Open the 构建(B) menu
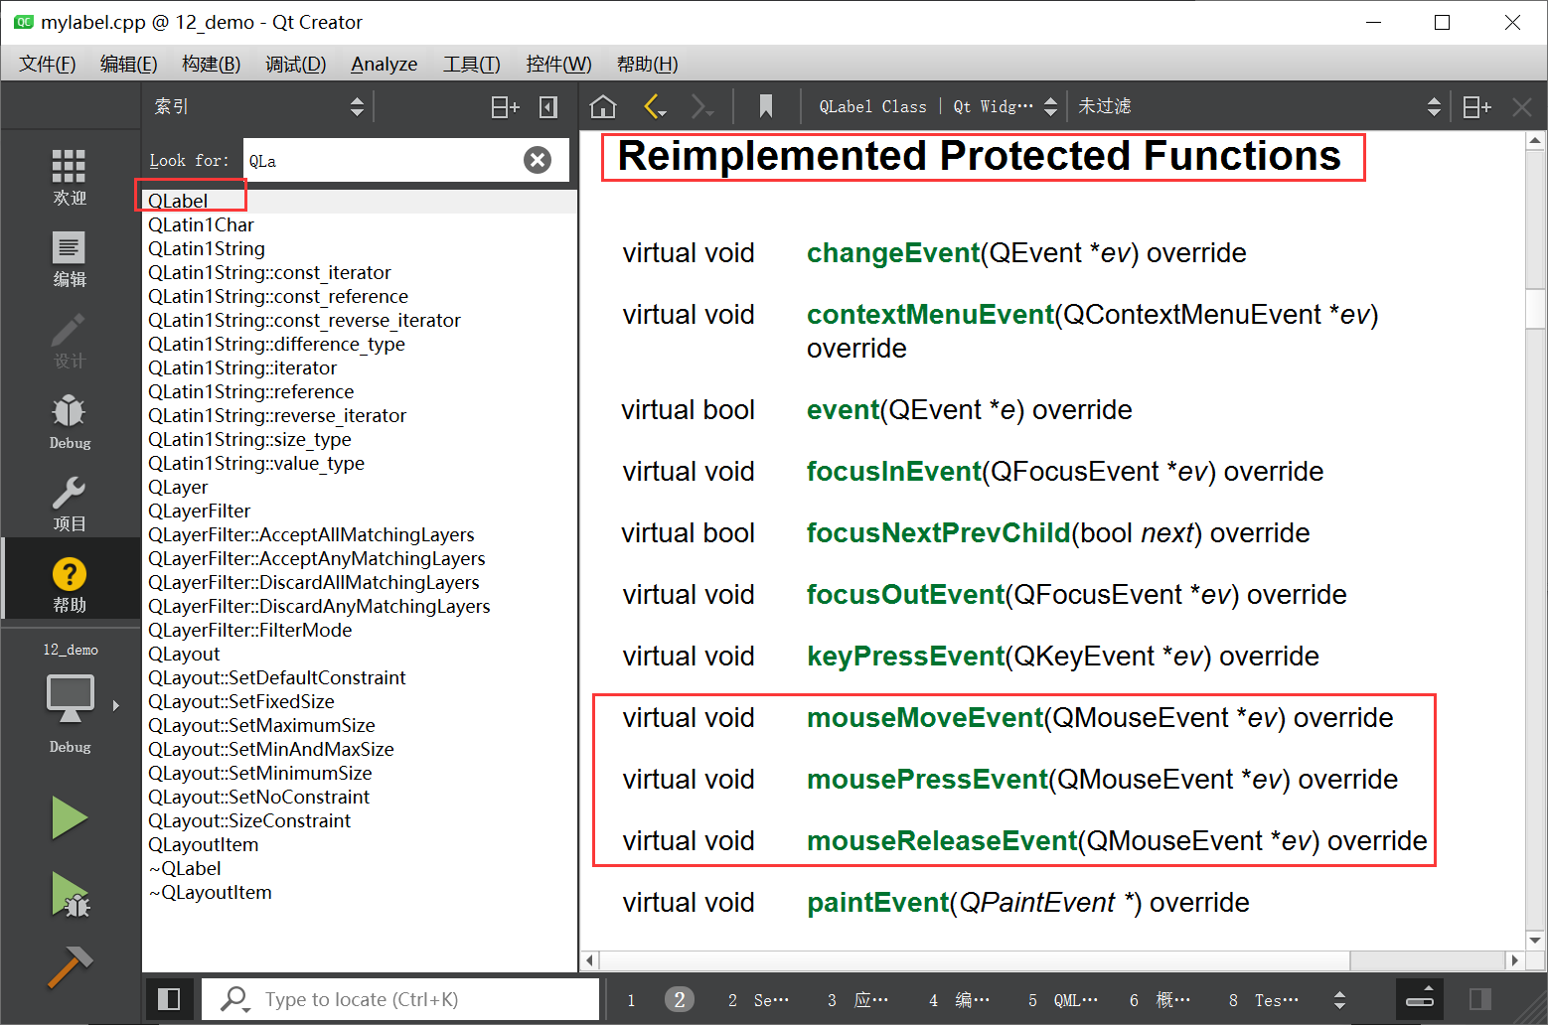The height and width of the screenshot is (1025, 1548). pos(212,64)
